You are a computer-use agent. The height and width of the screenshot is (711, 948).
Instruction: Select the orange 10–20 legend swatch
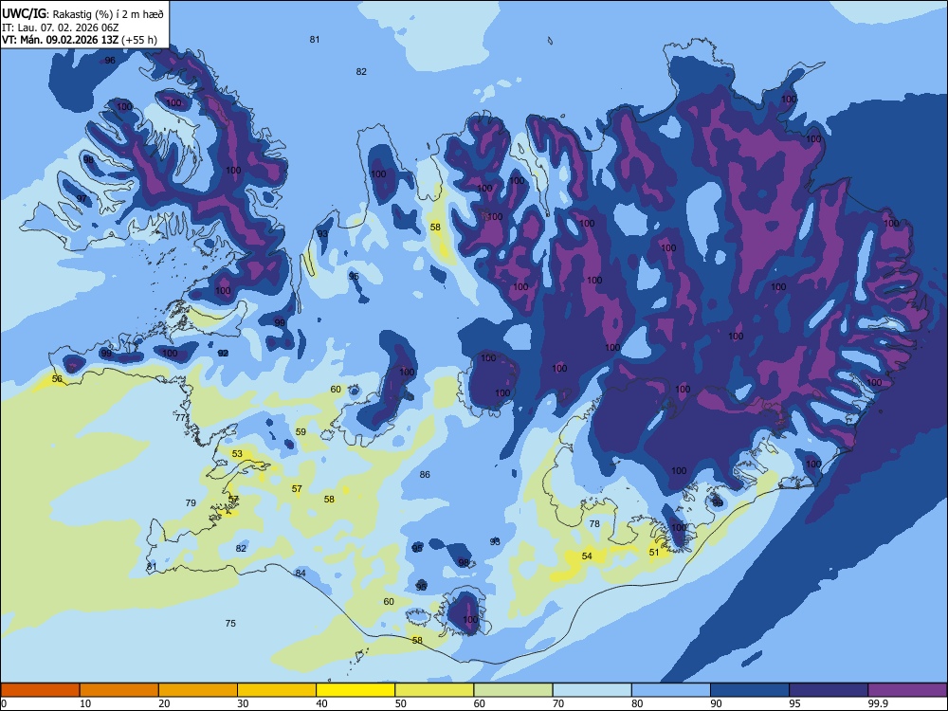tap(119, 690)
